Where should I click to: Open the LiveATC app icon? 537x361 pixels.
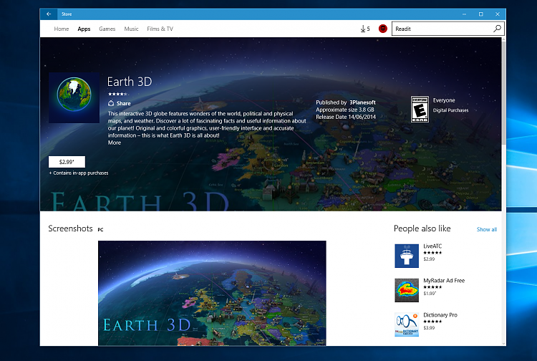[407, 255]
